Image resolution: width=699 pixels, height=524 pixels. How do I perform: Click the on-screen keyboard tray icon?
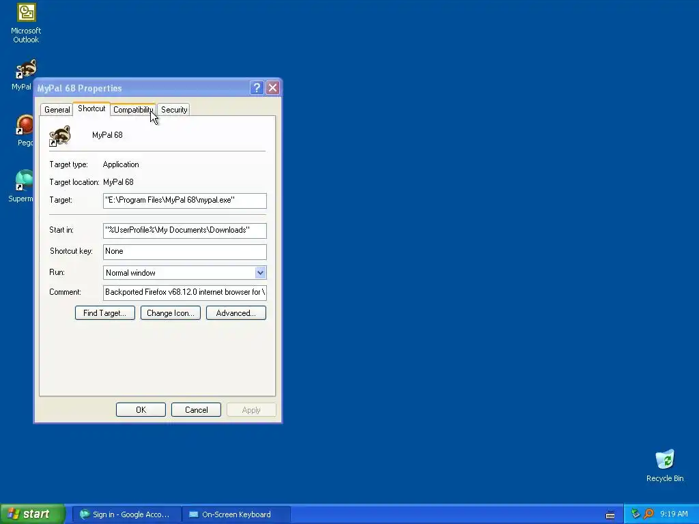point(610,515)
